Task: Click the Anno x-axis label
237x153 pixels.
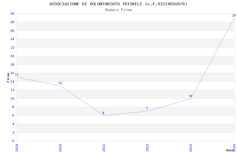Action: pyautogui.click(x=230, y=150)
